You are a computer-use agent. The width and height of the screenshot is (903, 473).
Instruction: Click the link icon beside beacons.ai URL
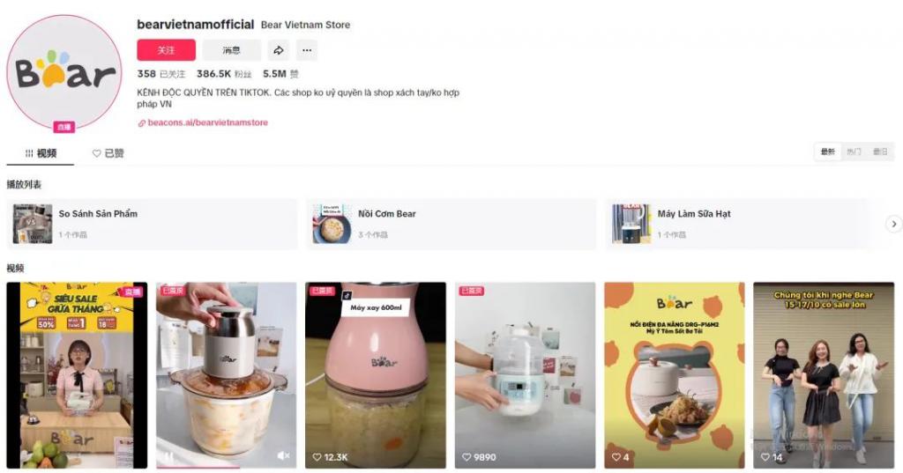(142, 123)
